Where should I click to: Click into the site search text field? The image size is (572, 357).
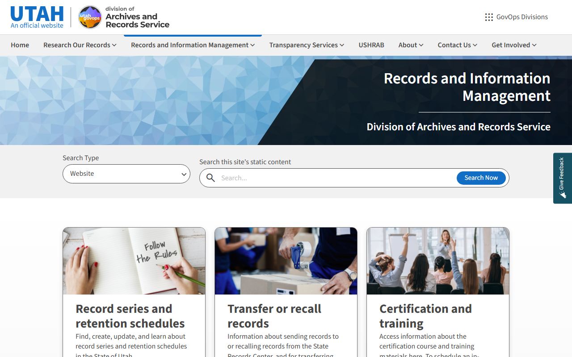335,178
